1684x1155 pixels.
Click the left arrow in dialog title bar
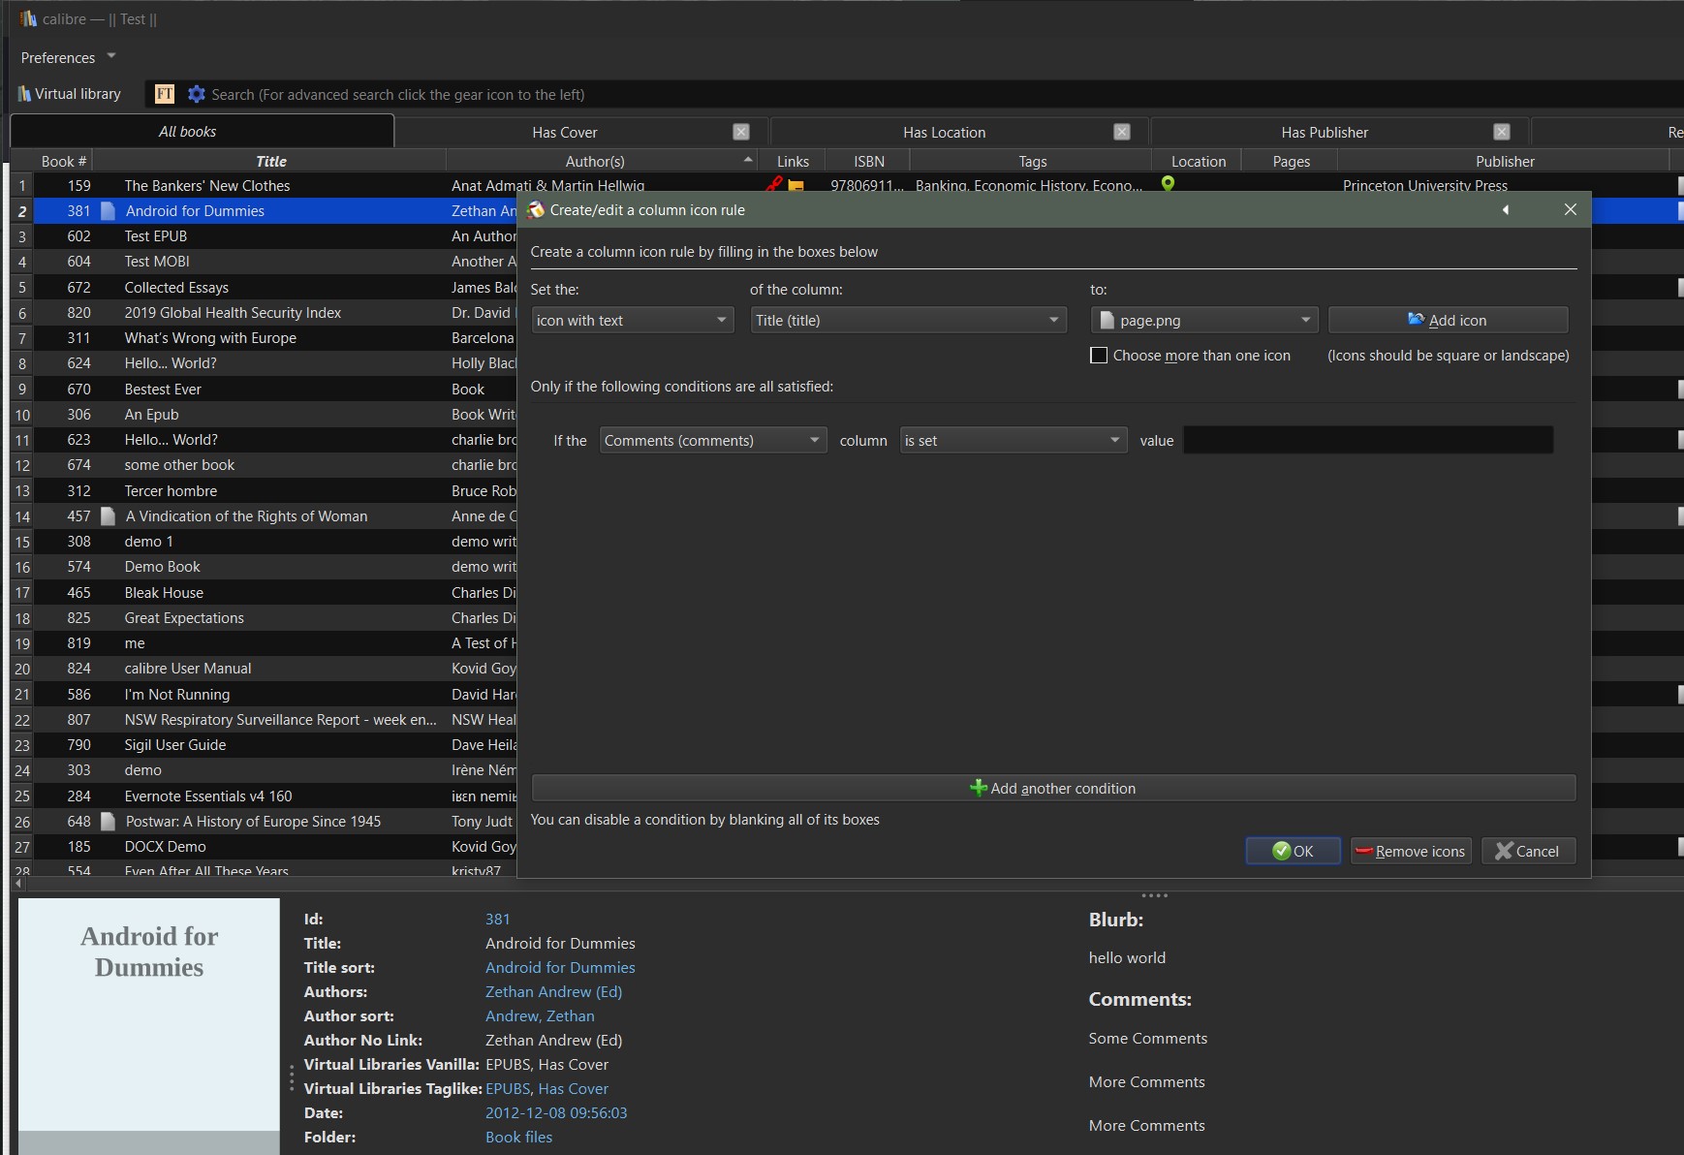[1506, 210]
